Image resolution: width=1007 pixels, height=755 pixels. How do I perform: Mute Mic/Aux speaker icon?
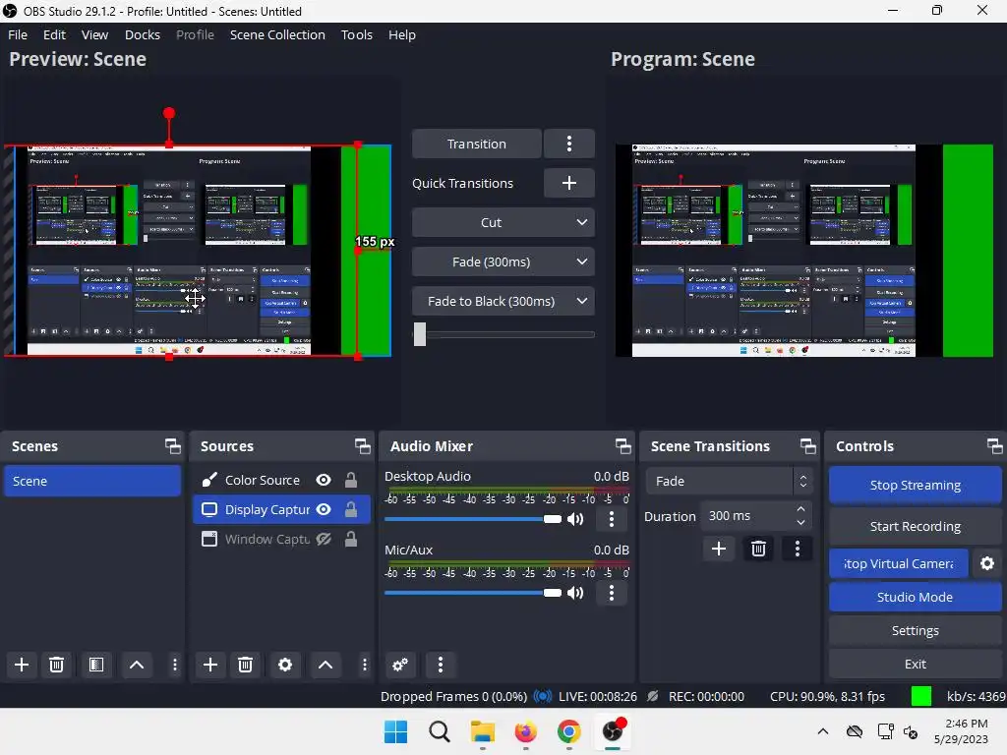click(x=575, y=593)
